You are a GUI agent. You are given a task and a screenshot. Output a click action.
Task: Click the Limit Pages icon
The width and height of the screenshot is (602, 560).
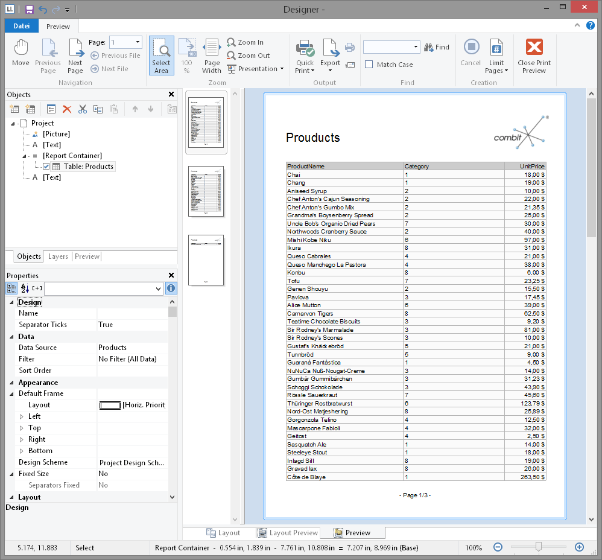click(496, 48)
